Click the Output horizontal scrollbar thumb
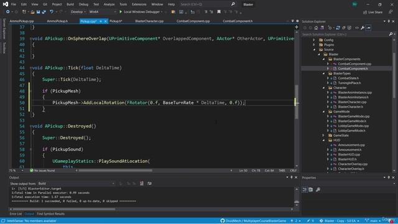The image size is (398, 224). (x=64, y=209)
